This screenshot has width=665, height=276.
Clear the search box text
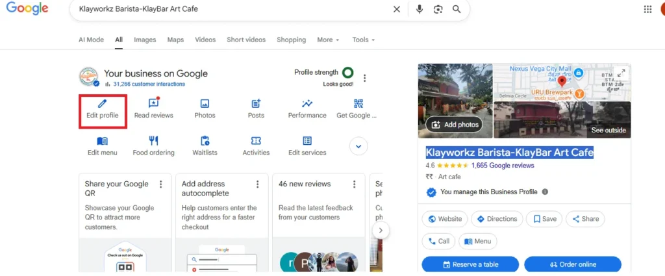(x=397, y=9)
